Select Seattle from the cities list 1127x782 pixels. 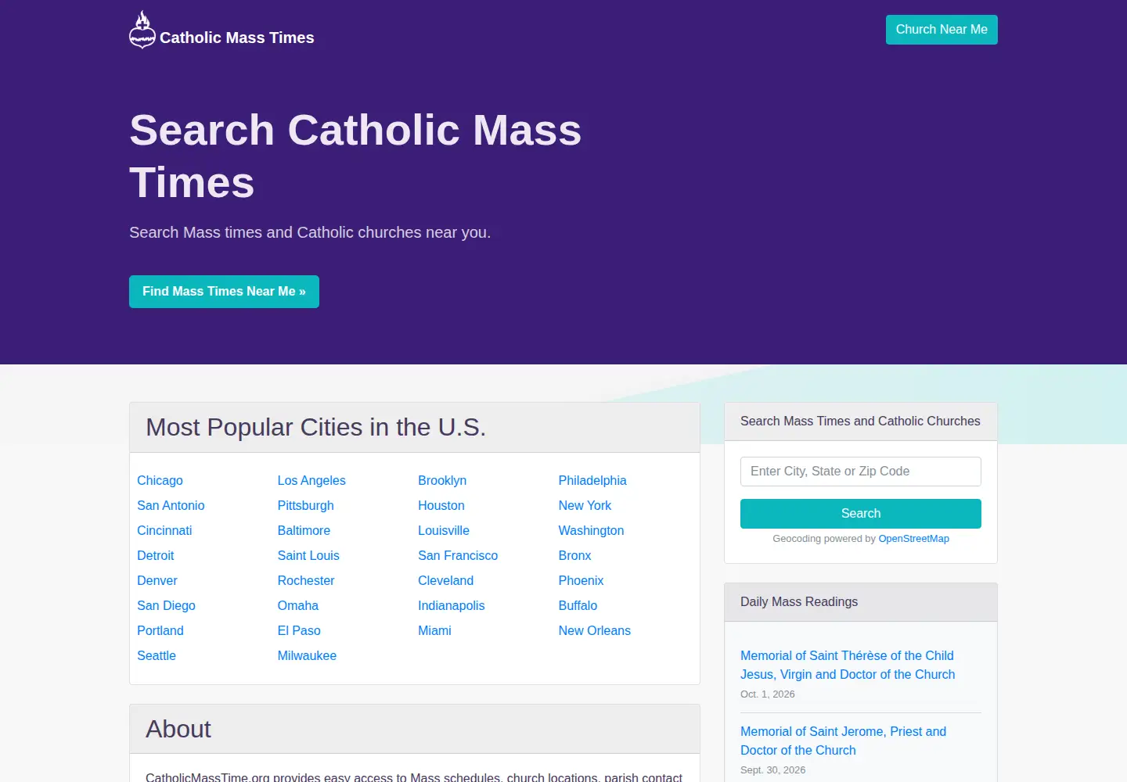pyautogui.click(x=157, y=656)
